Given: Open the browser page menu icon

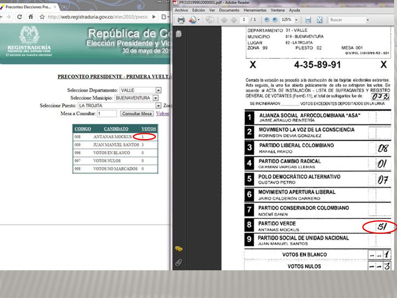Looking at the screenshot, I should [165, 17].
